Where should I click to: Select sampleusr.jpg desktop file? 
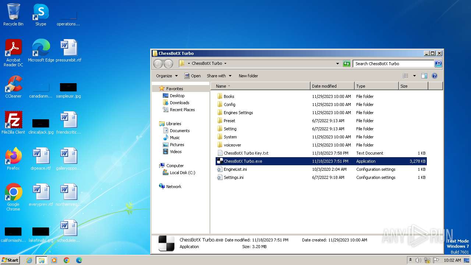tap(68, 90)
